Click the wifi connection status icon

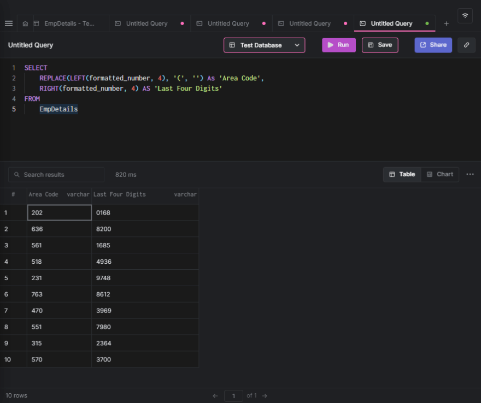point(465,16)
